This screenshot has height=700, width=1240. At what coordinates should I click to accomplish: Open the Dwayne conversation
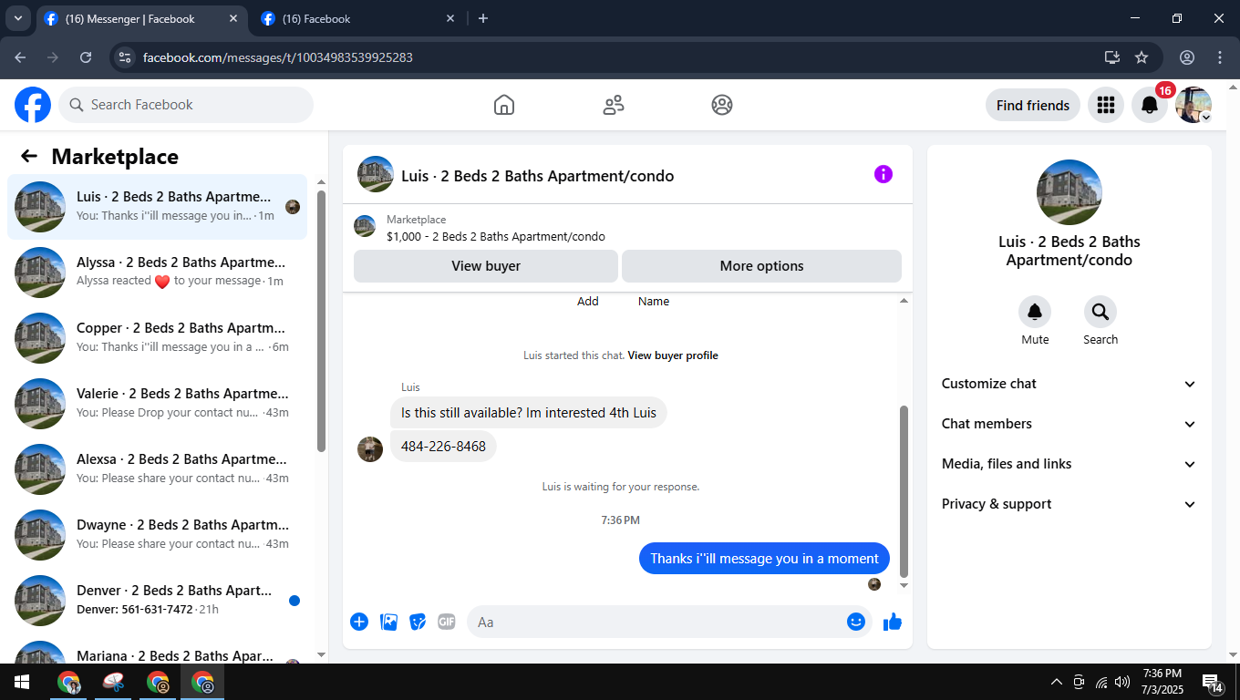tap(157, 535)
